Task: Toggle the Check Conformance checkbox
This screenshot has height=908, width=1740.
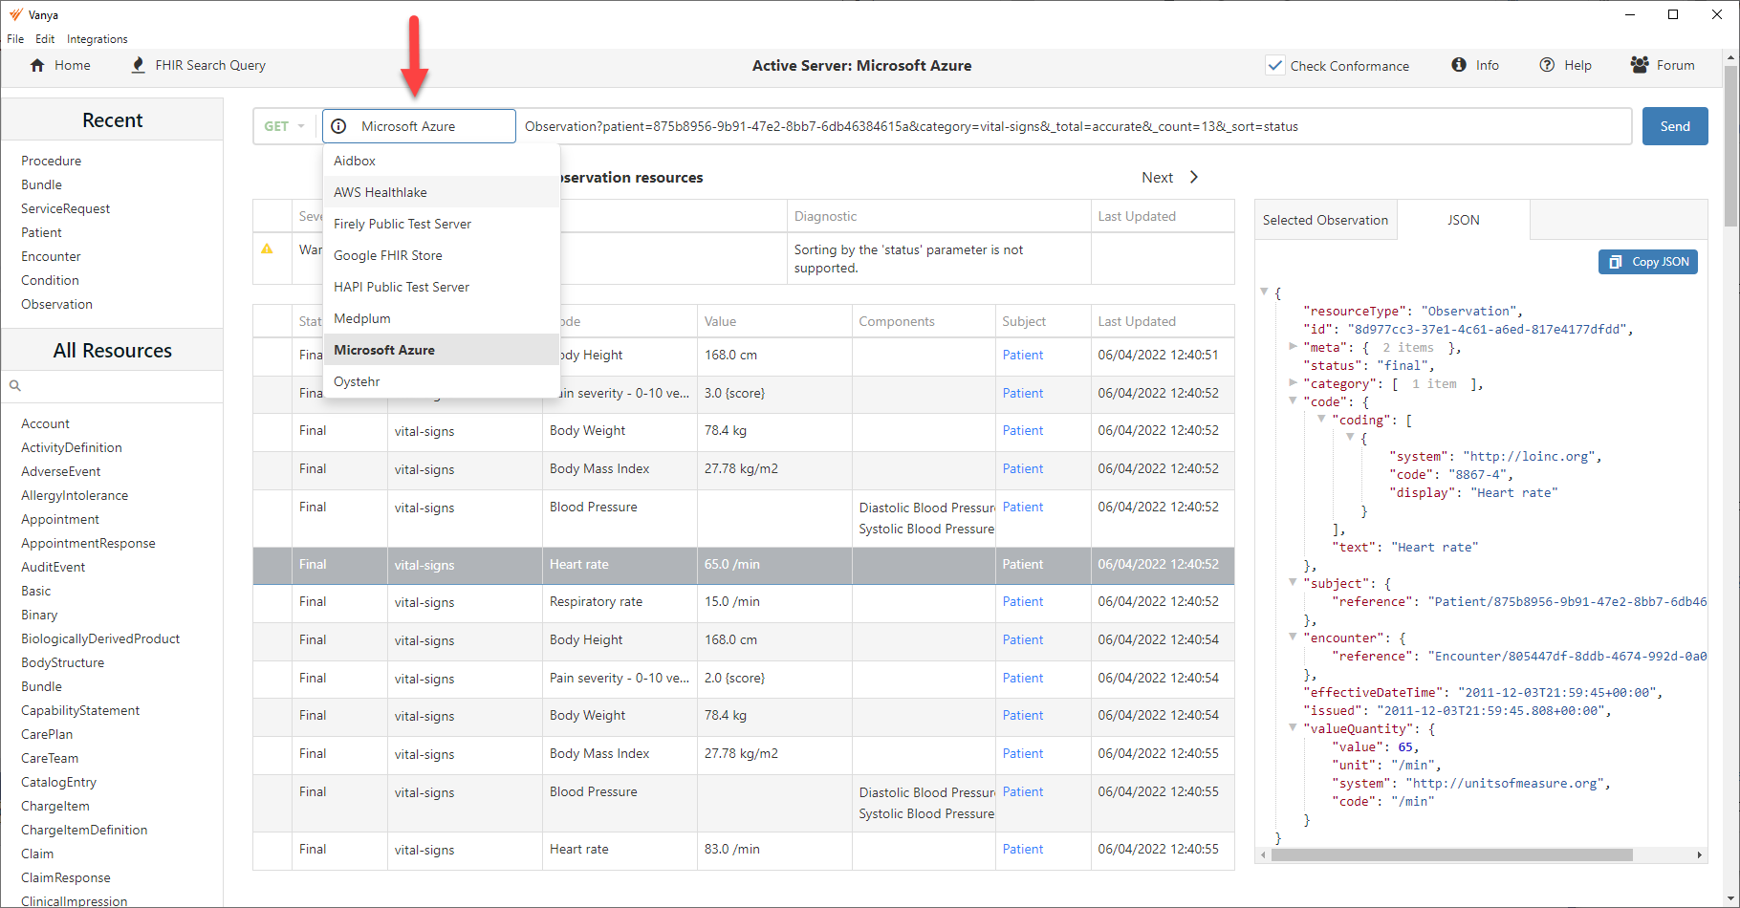Action: [x=1275, y=65]
